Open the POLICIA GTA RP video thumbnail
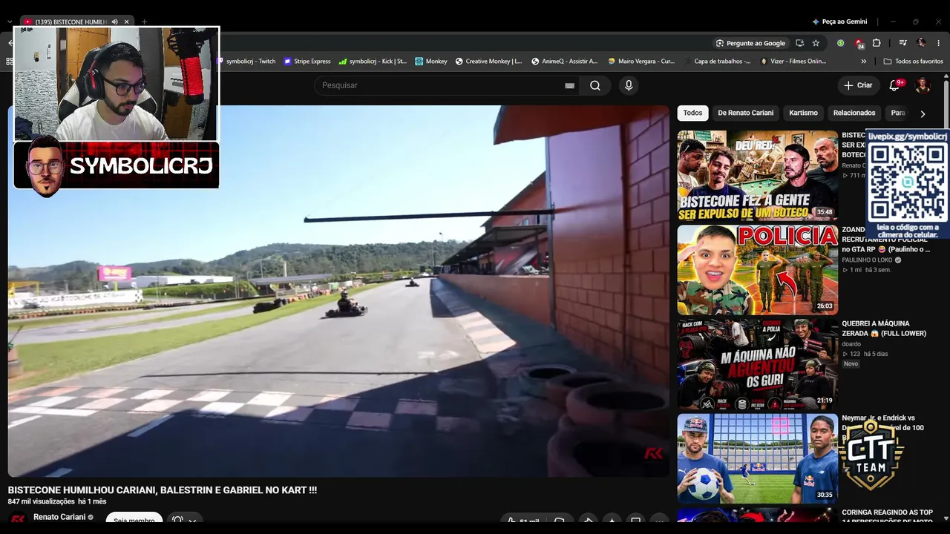This screenshot has width=950, height=534. 757,270
